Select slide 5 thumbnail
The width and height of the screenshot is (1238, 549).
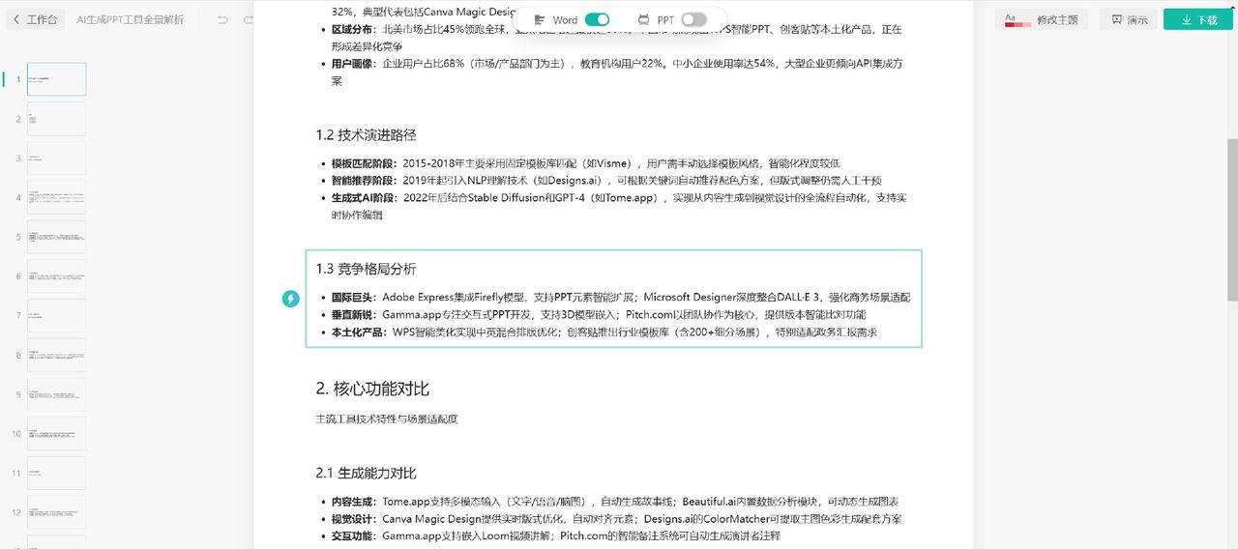click(56, 237)
